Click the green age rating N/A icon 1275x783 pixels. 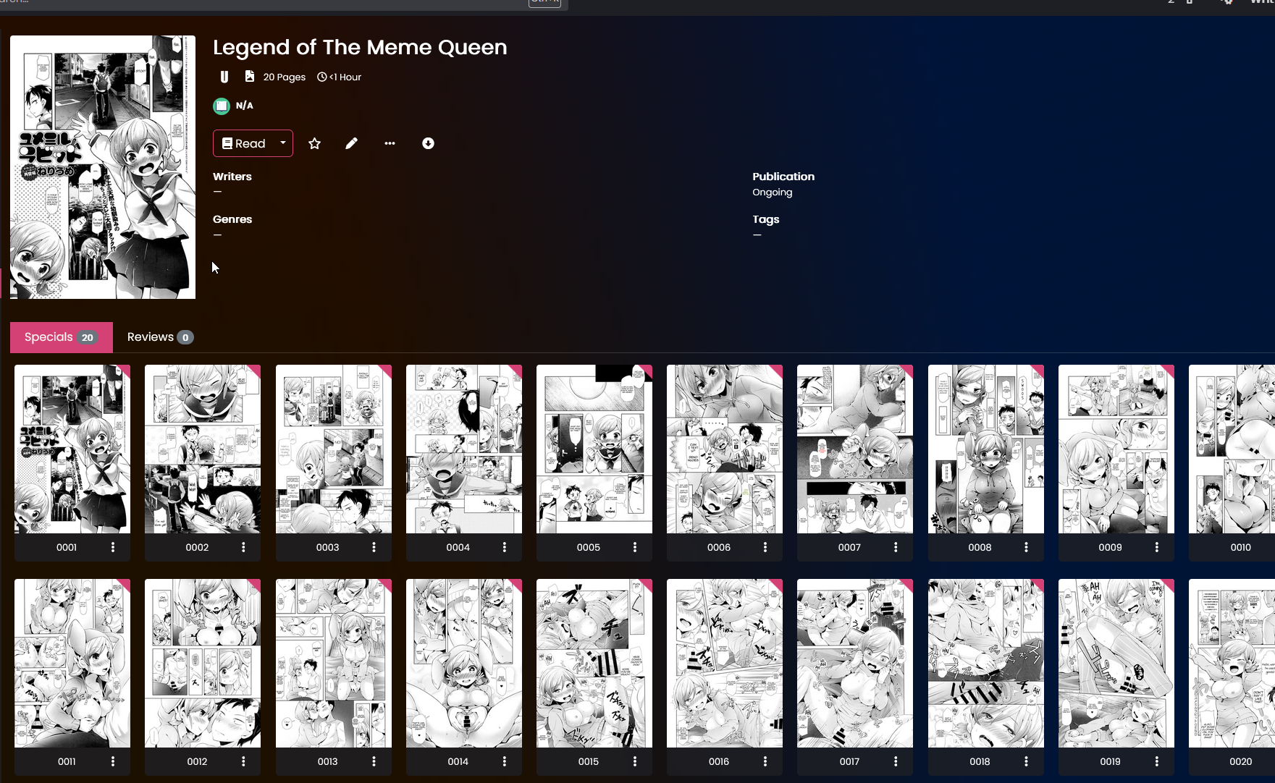[222, 106]
